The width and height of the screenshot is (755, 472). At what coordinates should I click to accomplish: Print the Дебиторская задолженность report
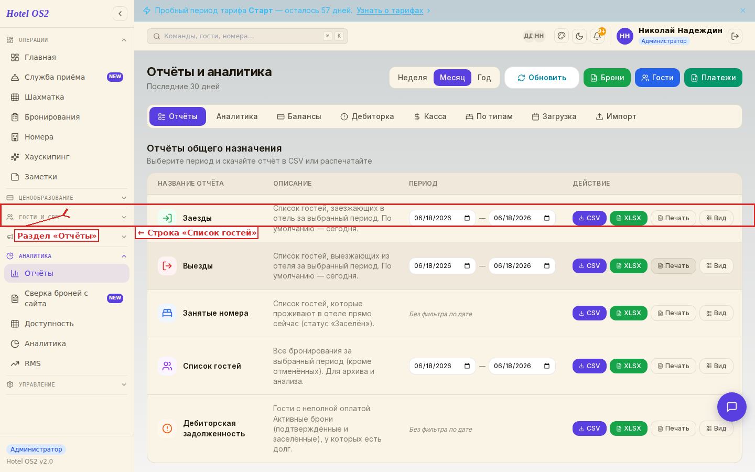tap(673, 428)
